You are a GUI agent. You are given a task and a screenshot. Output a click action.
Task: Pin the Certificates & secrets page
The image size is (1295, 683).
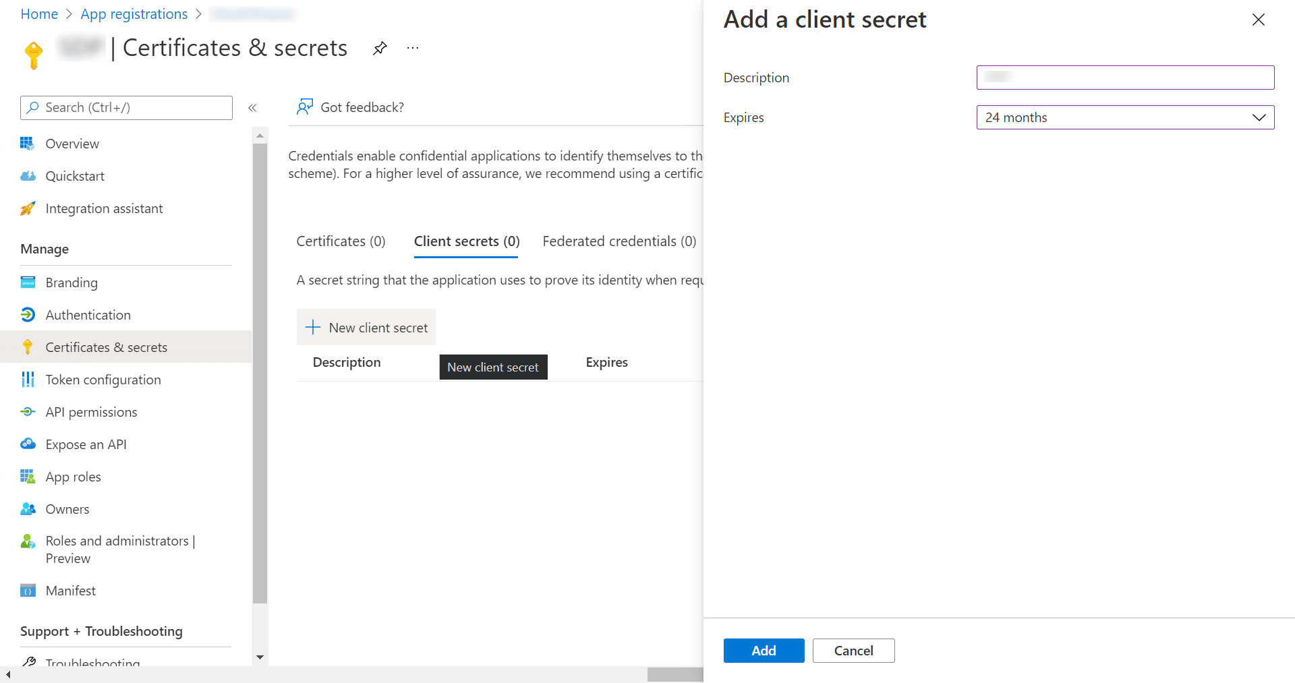point(380,48)
